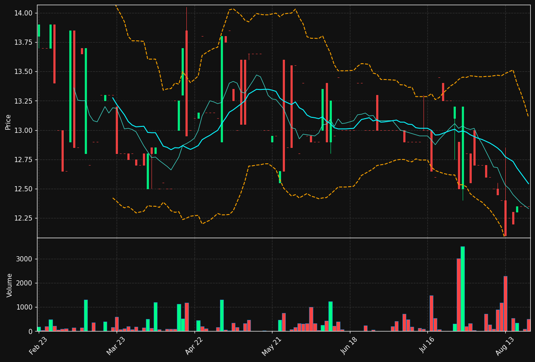Select the Mar 23 date label

pos(116,346)
